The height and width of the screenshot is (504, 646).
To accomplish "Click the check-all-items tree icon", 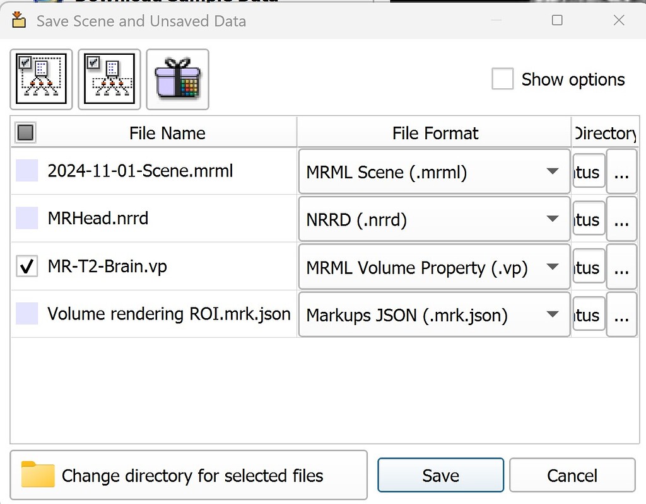I will (x=40, y=79).
